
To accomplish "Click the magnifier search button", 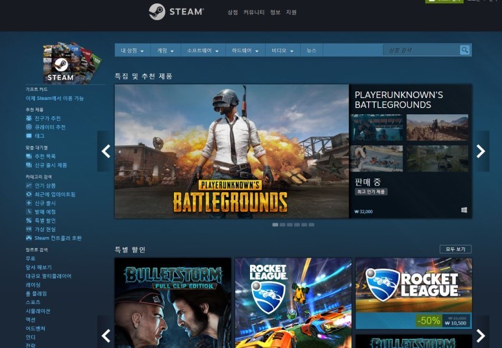I will (x=464, y=50).
